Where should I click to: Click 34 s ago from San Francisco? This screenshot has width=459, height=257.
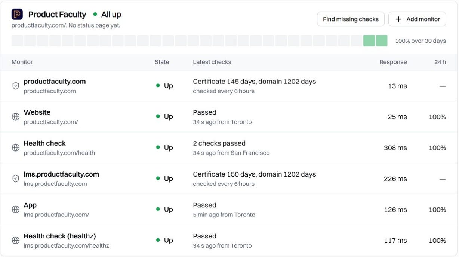(231, 153)
